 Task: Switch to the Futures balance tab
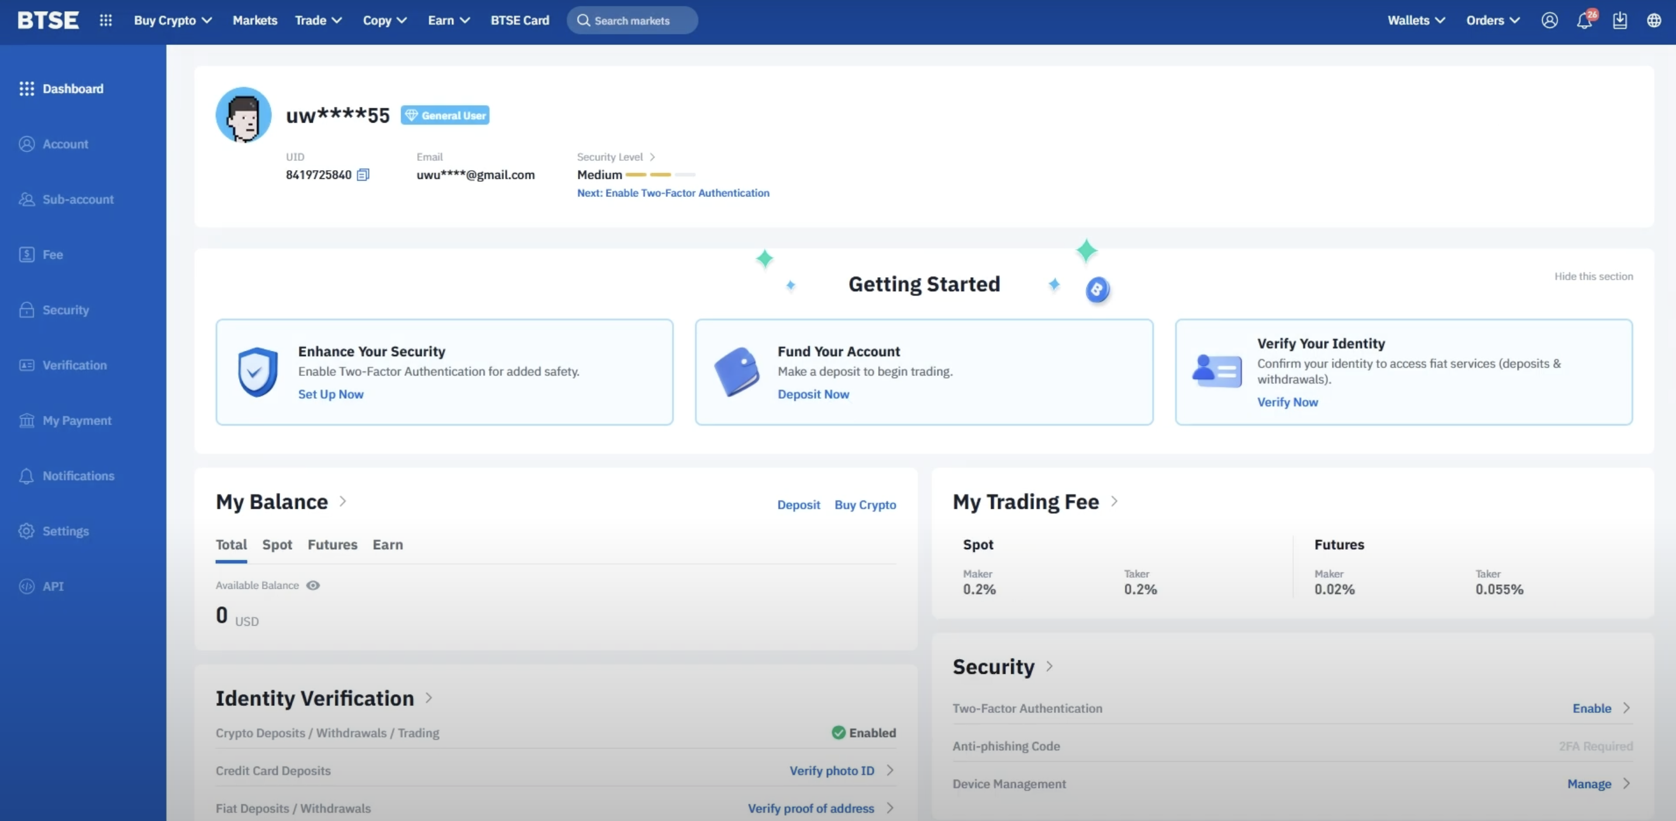click(332, 544)
